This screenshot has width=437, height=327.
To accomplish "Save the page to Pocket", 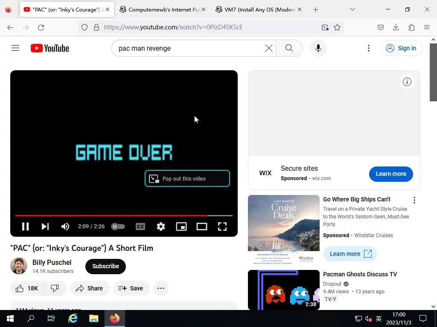I will (x=381, y=27).
